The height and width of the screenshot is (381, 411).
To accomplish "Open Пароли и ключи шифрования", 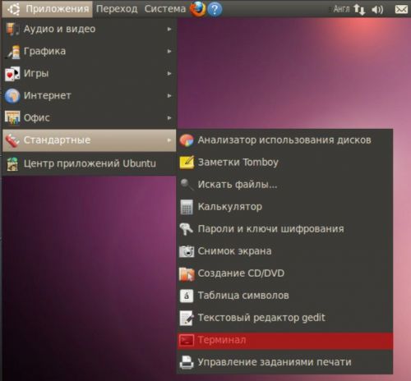I will pyautogui.click(x=284, y=229).
